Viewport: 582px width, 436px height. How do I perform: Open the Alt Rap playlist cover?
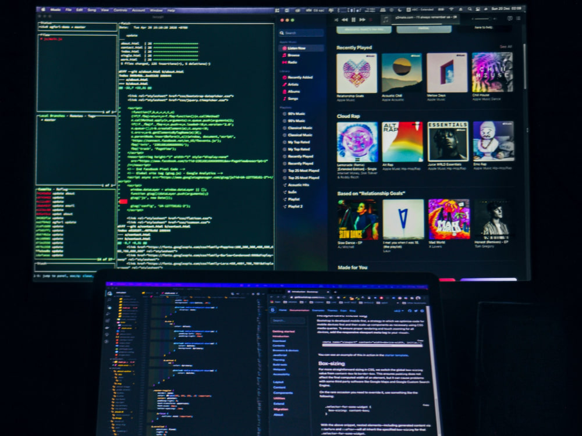(402, 142)
